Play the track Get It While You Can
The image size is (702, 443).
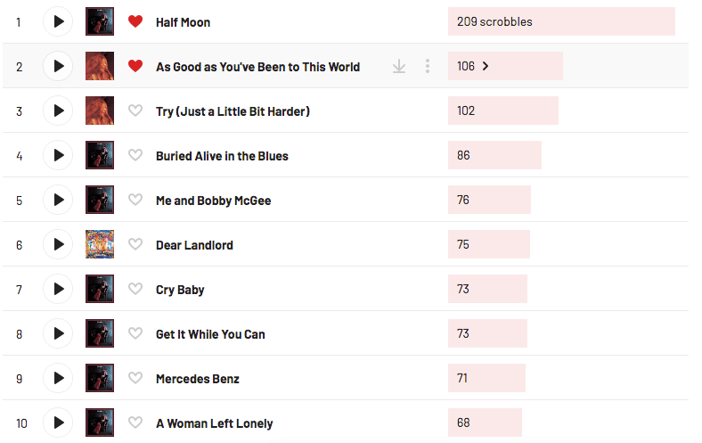tap(58, 333)
